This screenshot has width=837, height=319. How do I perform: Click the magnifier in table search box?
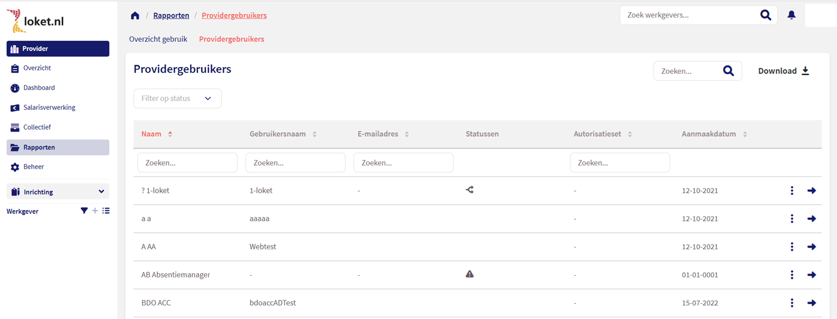coord(728,71)
